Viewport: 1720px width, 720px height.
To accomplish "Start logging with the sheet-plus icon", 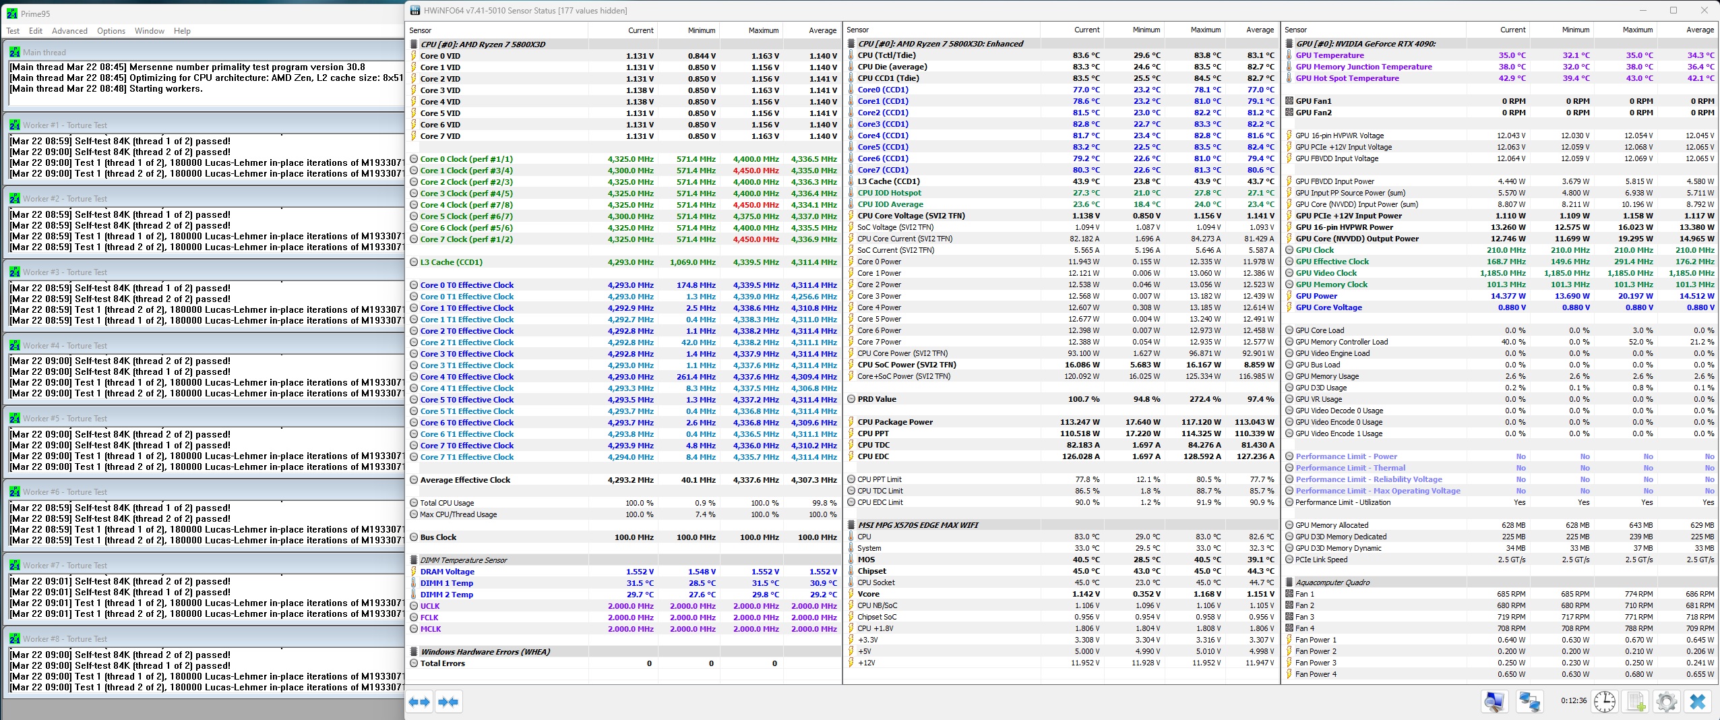I will [x=1636, y=702].
